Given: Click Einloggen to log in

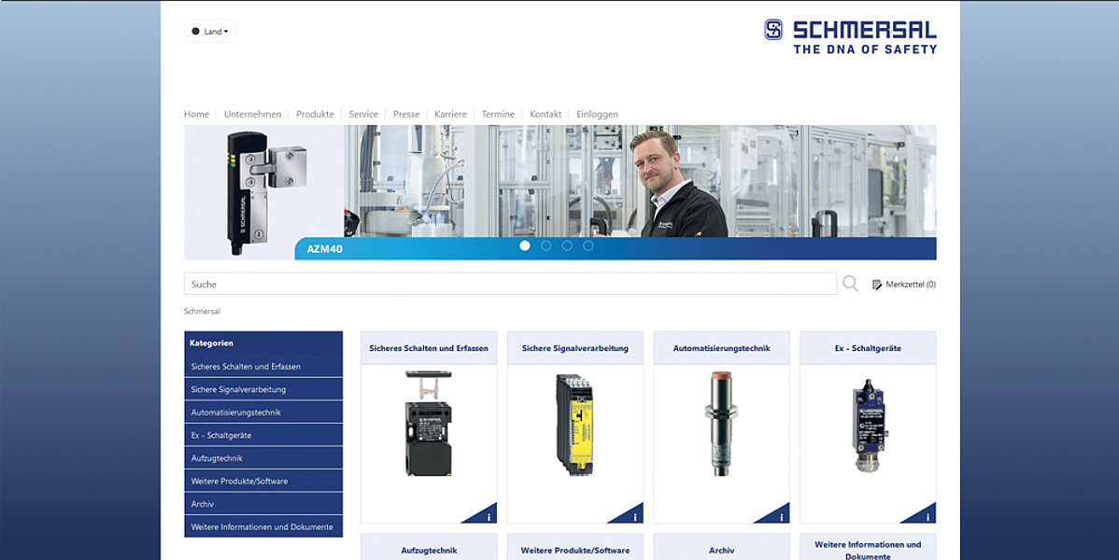Looking at the screenshot, I should 597,114.
